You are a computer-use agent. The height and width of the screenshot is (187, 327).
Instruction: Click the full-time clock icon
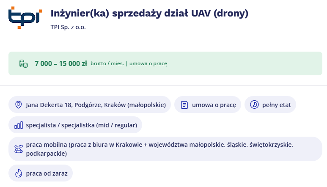254,104
